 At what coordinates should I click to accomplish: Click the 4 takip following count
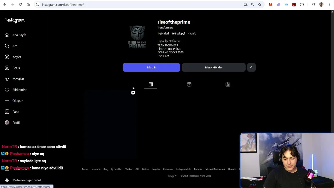(192, 33)
